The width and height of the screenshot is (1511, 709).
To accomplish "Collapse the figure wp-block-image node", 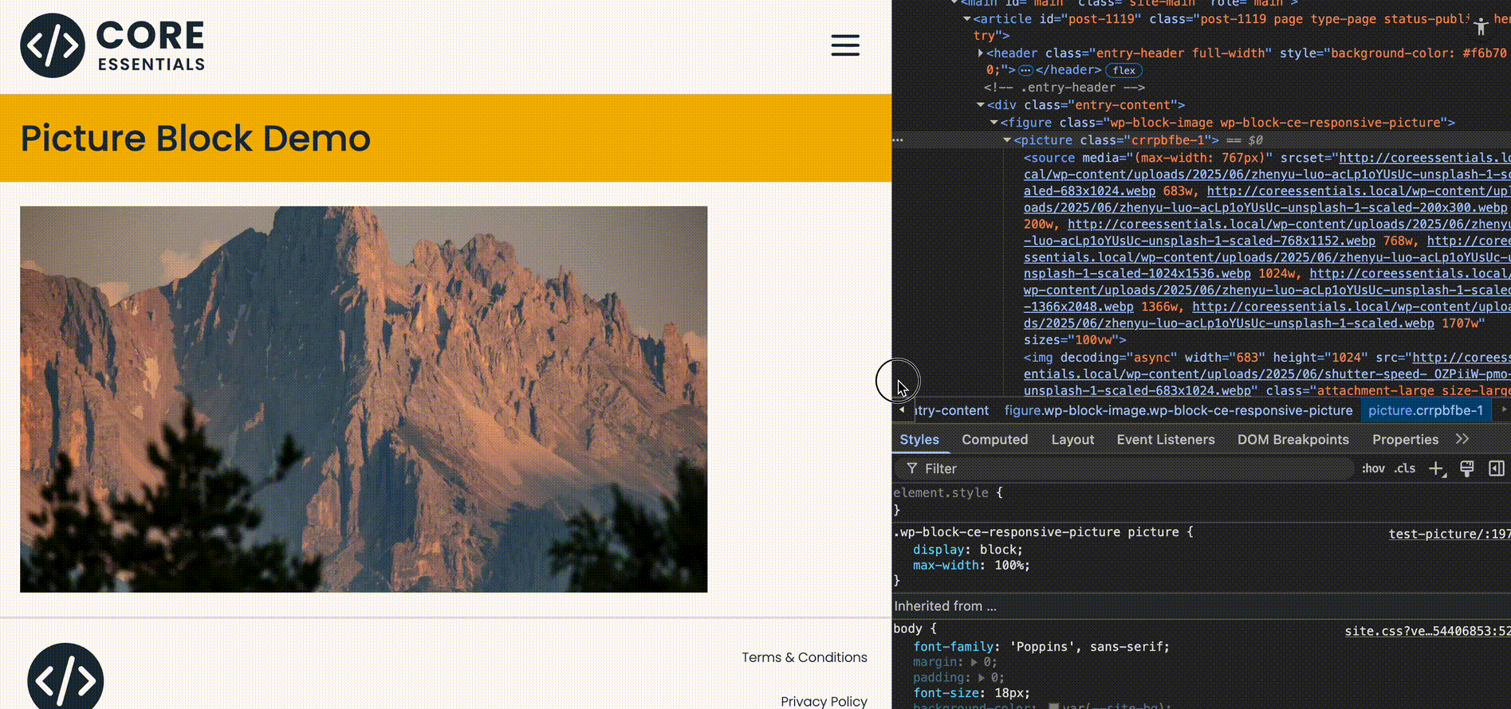I will pyautogui.click(x=994, y=123).
